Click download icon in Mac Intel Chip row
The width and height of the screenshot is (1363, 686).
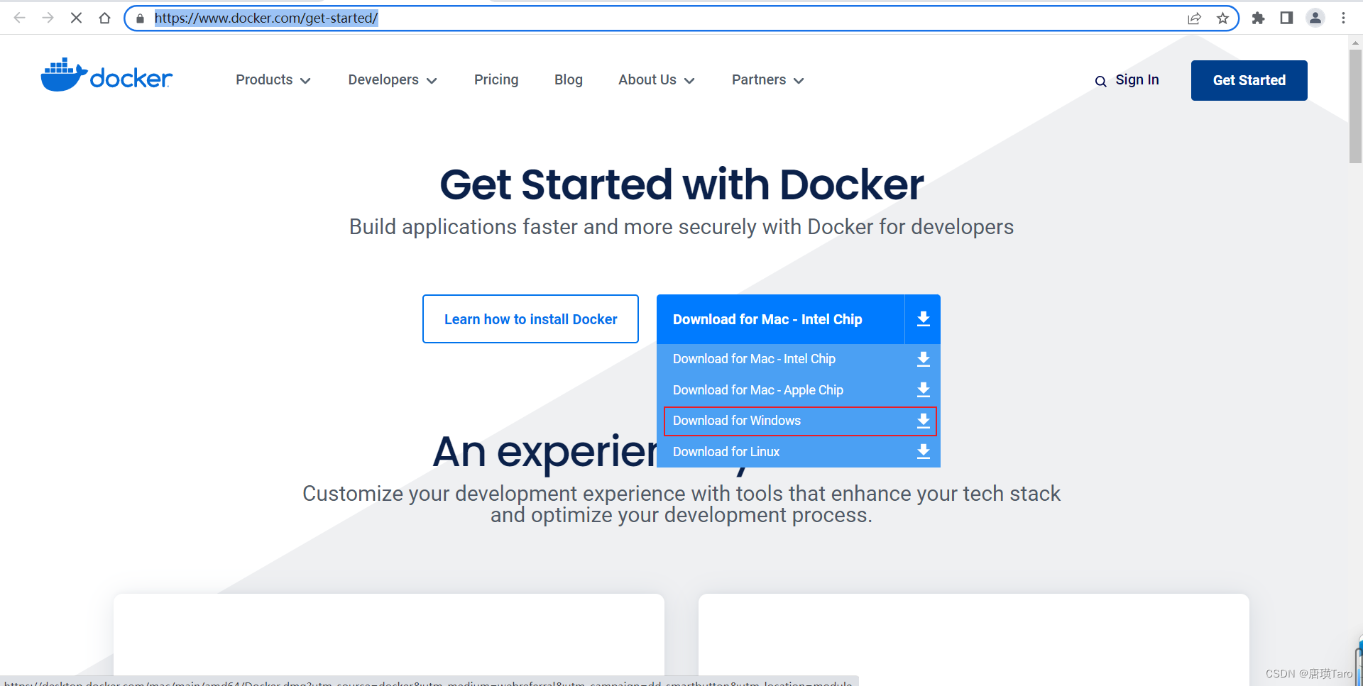[923, 359]
